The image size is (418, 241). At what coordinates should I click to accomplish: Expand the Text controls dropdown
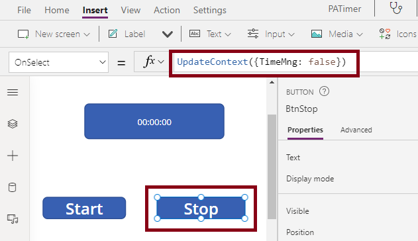tap(210, 34)
